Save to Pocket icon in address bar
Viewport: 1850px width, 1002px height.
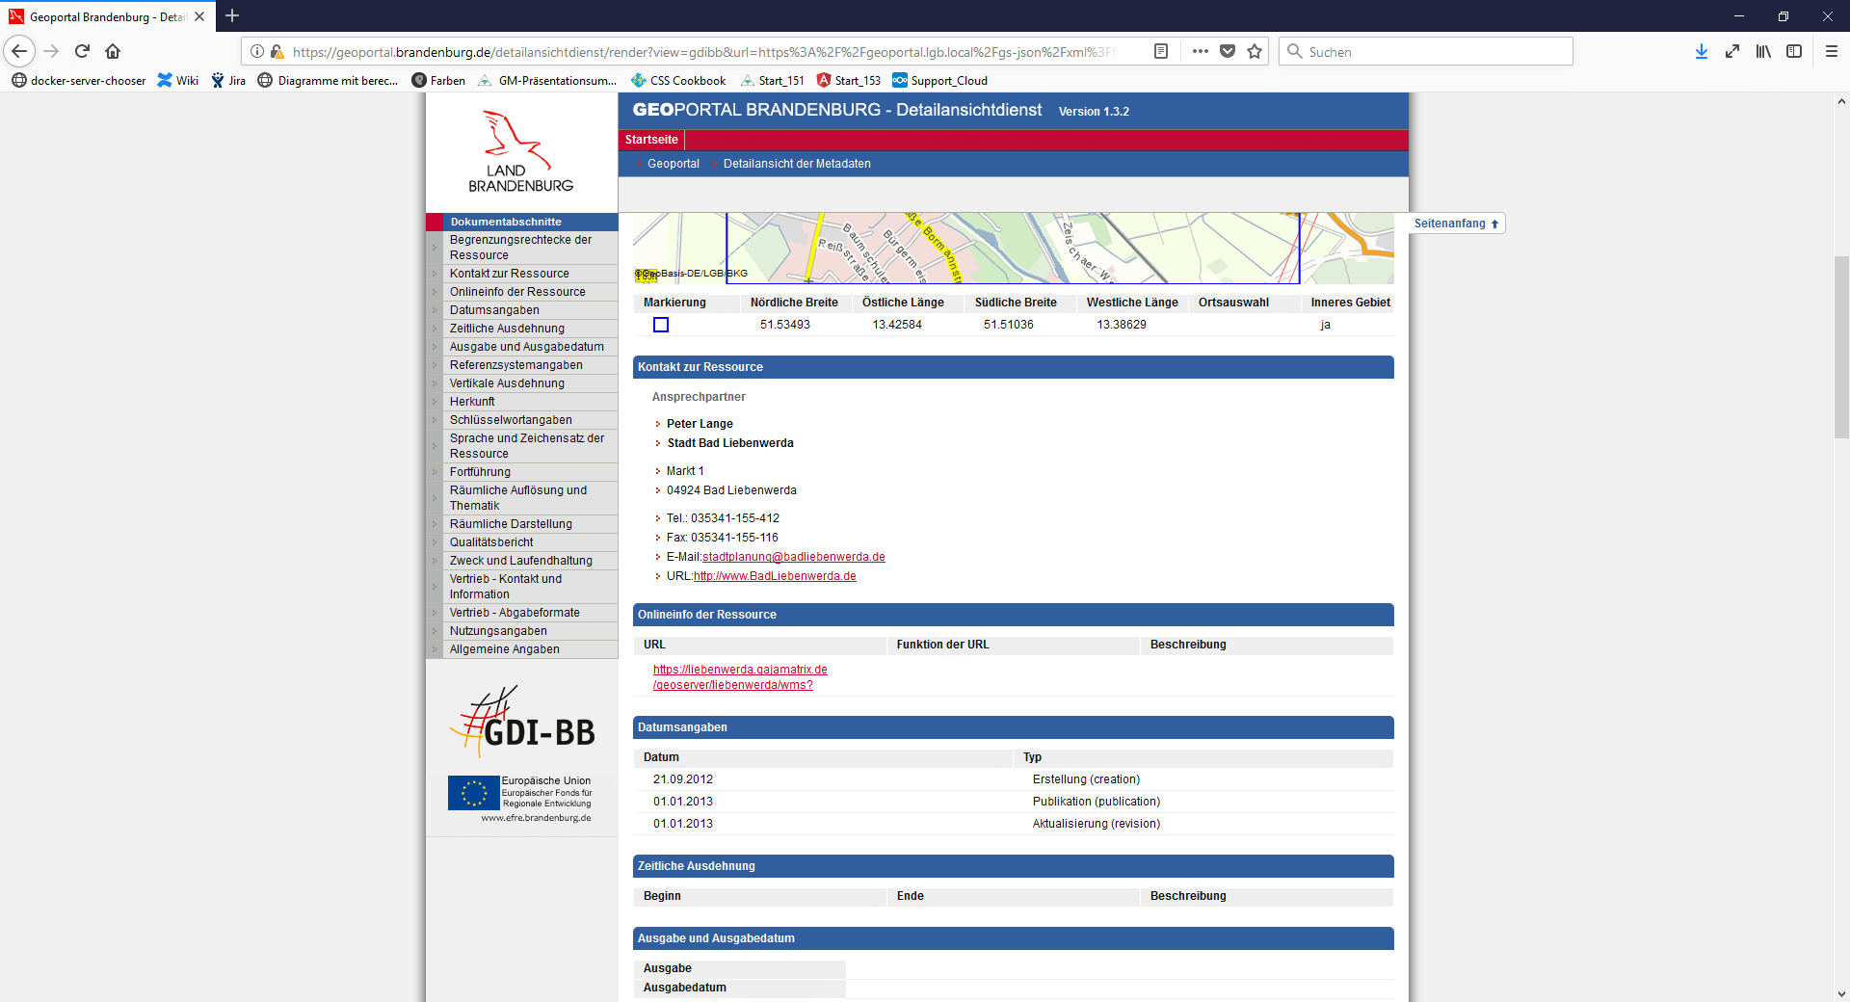(1228, 51)
